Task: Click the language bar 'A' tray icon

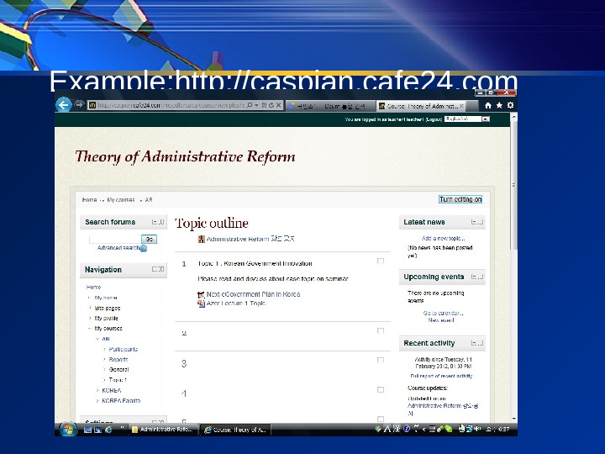Action: pyautogui.click(x=387, y=429)
